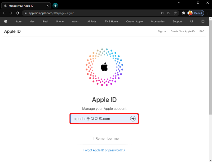This screenshot has width=212, height=162.
Task: Click the browser back arrow
Action: click(4, 13)
